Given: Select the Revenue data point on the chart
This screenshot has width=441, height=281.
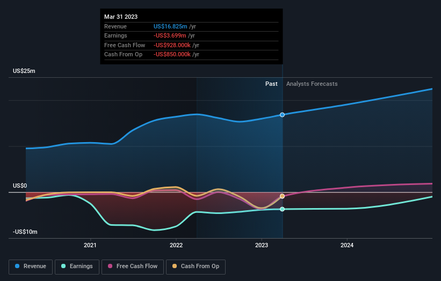Looking at the screenshot, I should [283, 115].
